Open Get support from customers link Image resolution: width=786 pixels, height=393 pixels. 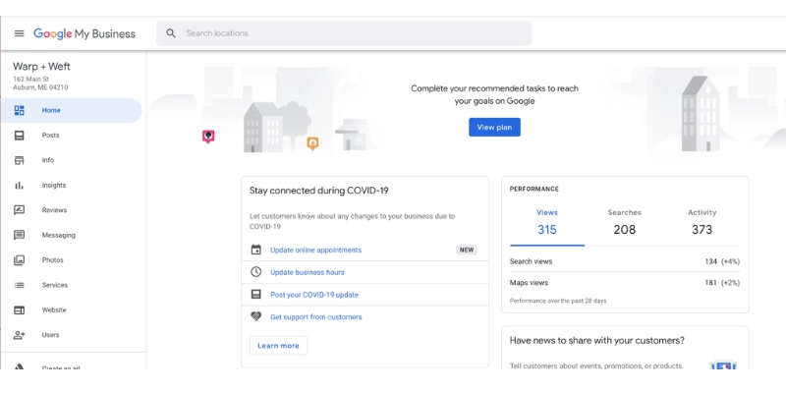(315, 316)
